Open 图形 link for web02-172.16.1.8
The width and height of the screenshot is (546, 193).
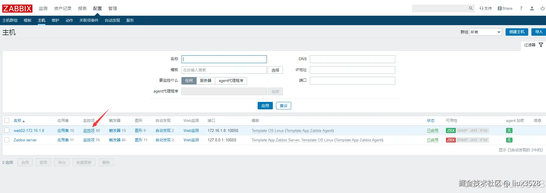(139, 130)
